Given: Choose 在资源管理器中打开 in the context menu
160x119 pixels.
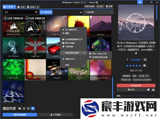Looking at the screenshot, I should [x=73, y=39].
